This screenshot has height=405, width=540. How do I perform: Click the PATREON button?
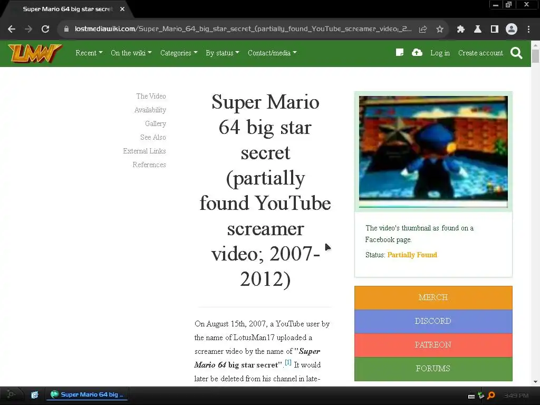coord(433,345)
